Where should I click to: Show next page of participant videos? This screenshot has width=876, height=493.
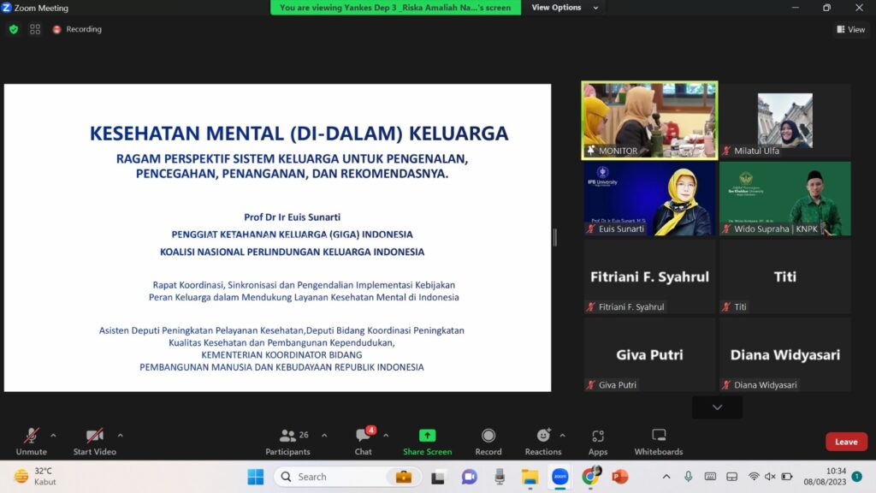click(x=717, y=407)
